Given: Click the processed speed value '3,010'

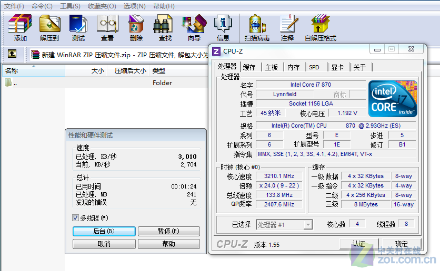Looking at the screenshot, I should (187, 157).
